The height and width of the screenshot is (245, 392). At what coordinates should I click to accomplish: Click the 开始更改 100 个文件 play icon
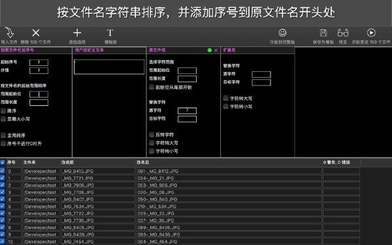coord(371,33)
